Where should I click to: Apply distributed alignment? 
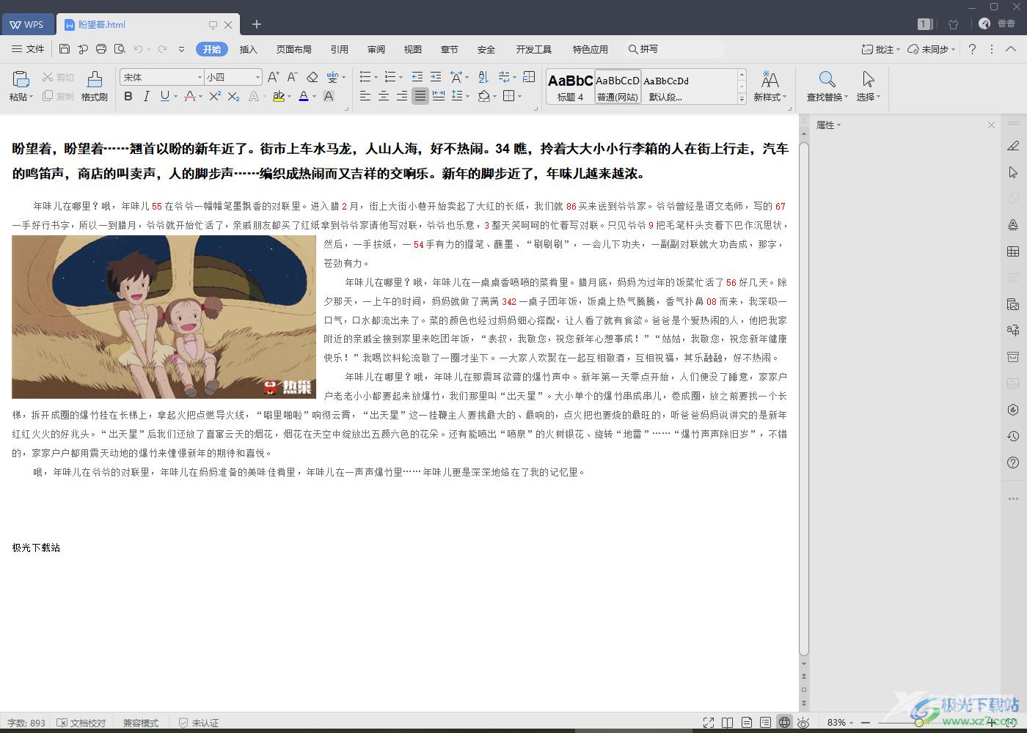pyautogui.click(x=439, y=96)
